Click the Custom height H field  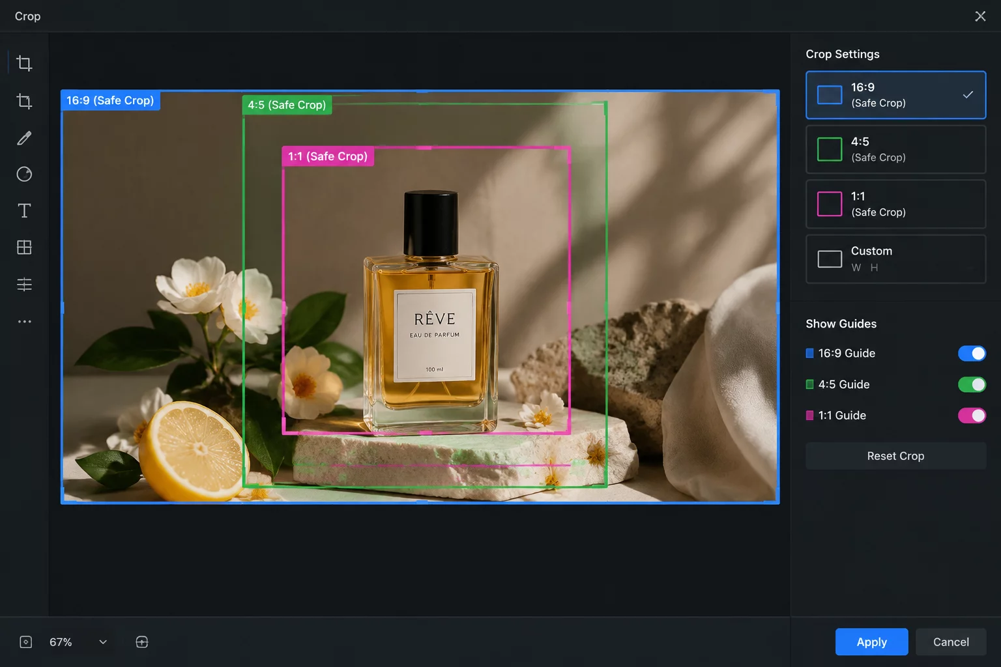tap(874, 268)
